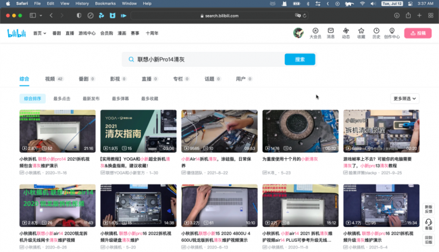
Task: Open the 14:38 小新pro16 2022 video thumbnail
Action: [138, 205]
